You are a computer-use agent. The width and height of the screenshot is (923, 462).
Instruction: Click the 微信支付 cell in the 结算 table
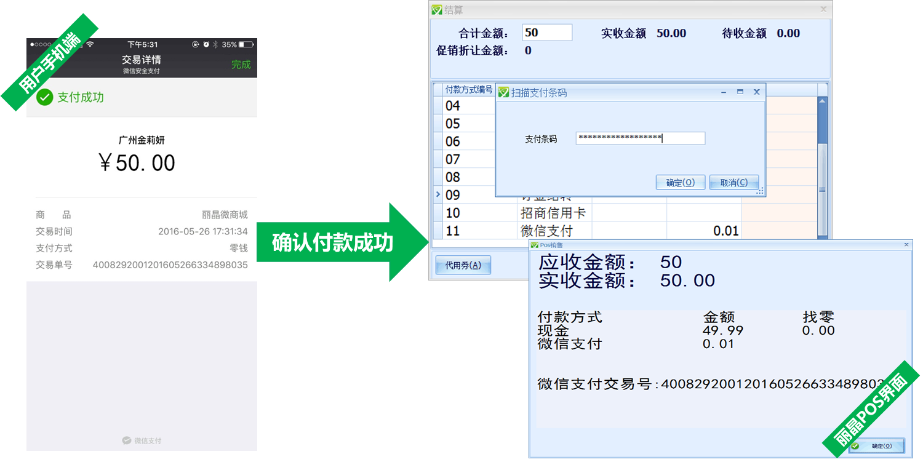coord(554,231)
